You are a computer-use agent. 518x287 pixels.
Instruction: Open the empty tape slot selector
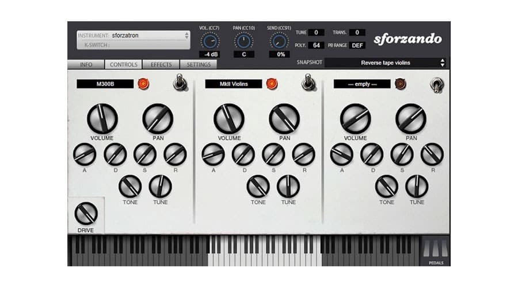coord(362,84)
